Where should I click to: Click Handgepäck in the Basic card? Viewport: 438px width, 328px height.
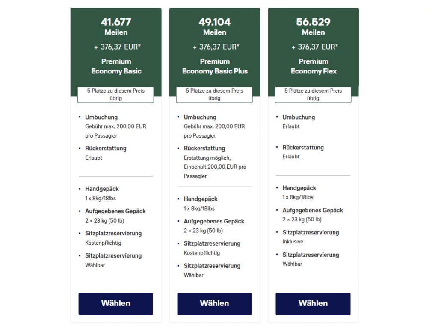102,189
